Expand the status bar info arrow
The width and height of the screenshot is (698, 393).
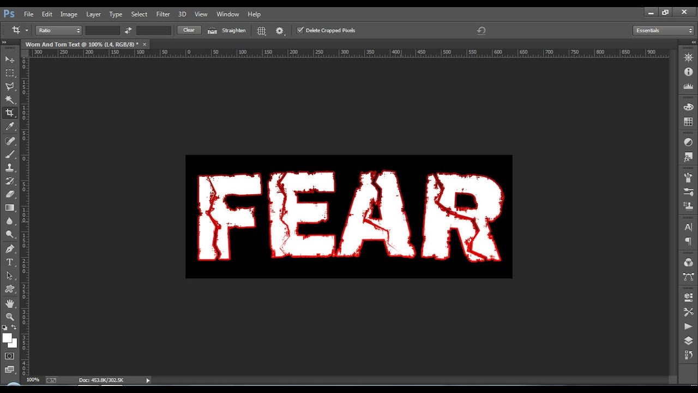click(x=148, y=380)
